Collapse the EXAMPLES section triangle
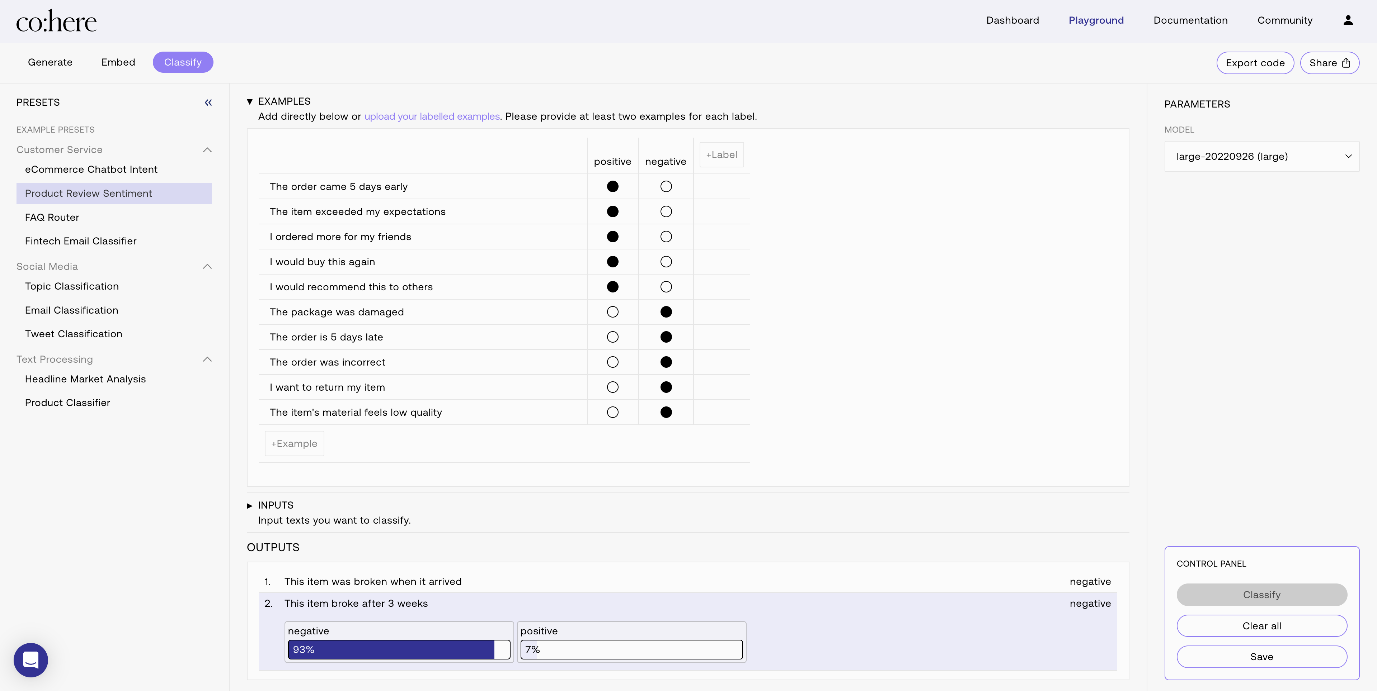Image resolution: width=1377 pixels, height=691 pixels. 250,101
